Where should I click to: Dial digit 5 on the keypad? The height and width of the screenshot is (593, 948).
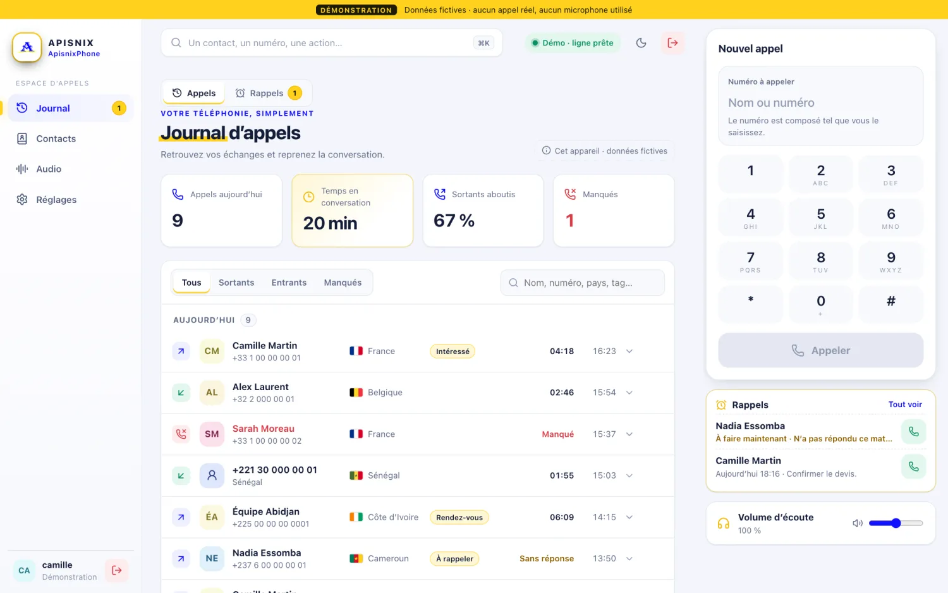pos(820,217)
